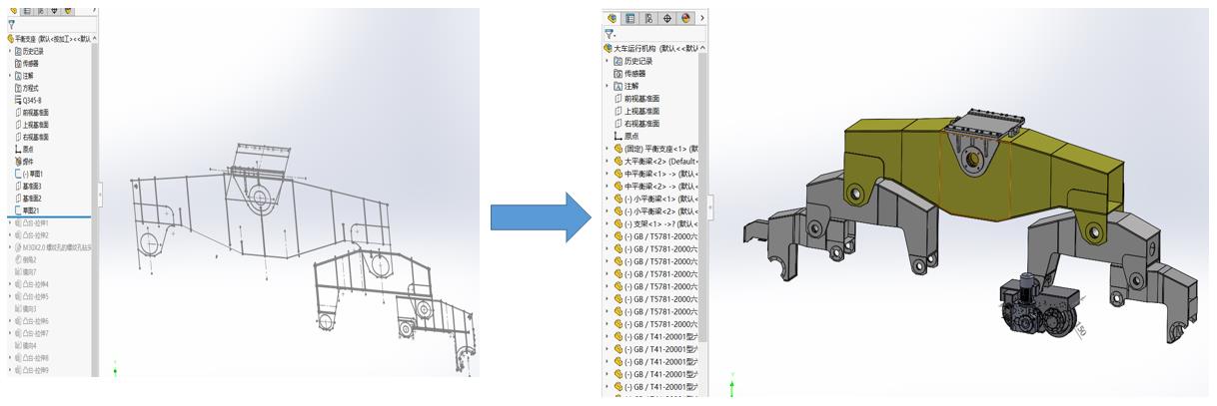Show more manager tabs with the right arrow
The width and height of the screenshot is (1217, 406).
(x=702, y=18)
